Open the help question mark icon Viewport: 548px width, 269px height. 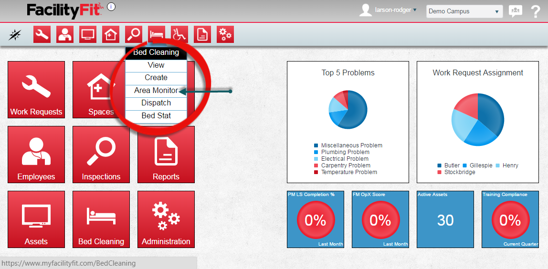535,11
